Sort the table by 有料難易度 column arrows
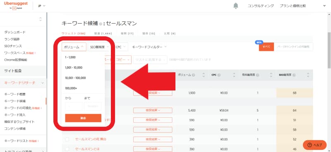331x152 pixels. [271, 75]
